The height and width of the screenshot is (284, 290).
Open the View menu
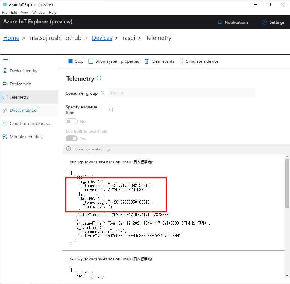[25, 12]
